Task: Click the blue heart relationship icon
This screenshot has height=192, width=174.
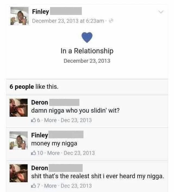Action: tap(87, 37)
